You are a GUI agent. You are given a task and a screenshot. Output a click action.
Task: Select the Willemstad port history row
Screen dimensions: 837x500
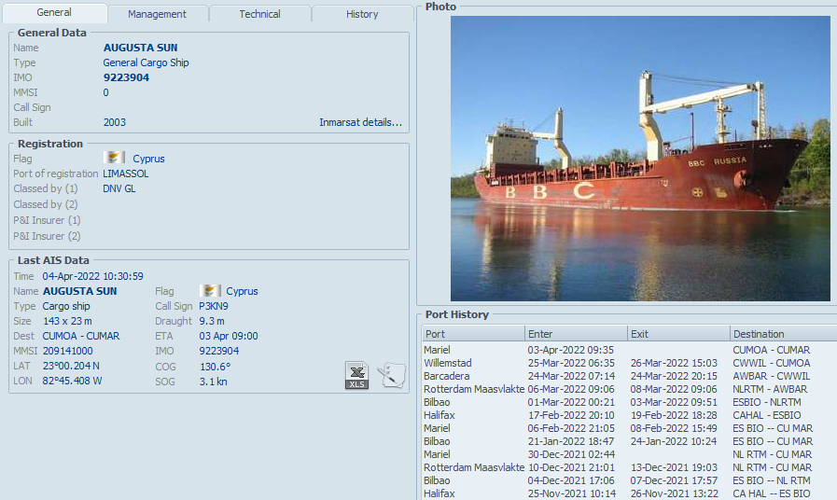coord(629,363)
